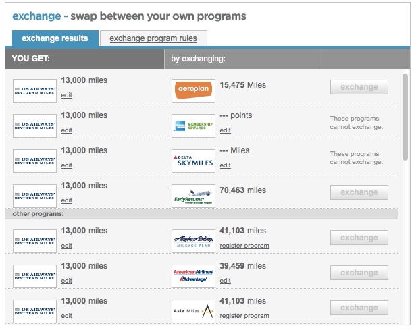This screenshot has height=330, width=414.
Task: Click exchange button for AAdvantage 39,459 miles
Action: click(x=359, y=273)
